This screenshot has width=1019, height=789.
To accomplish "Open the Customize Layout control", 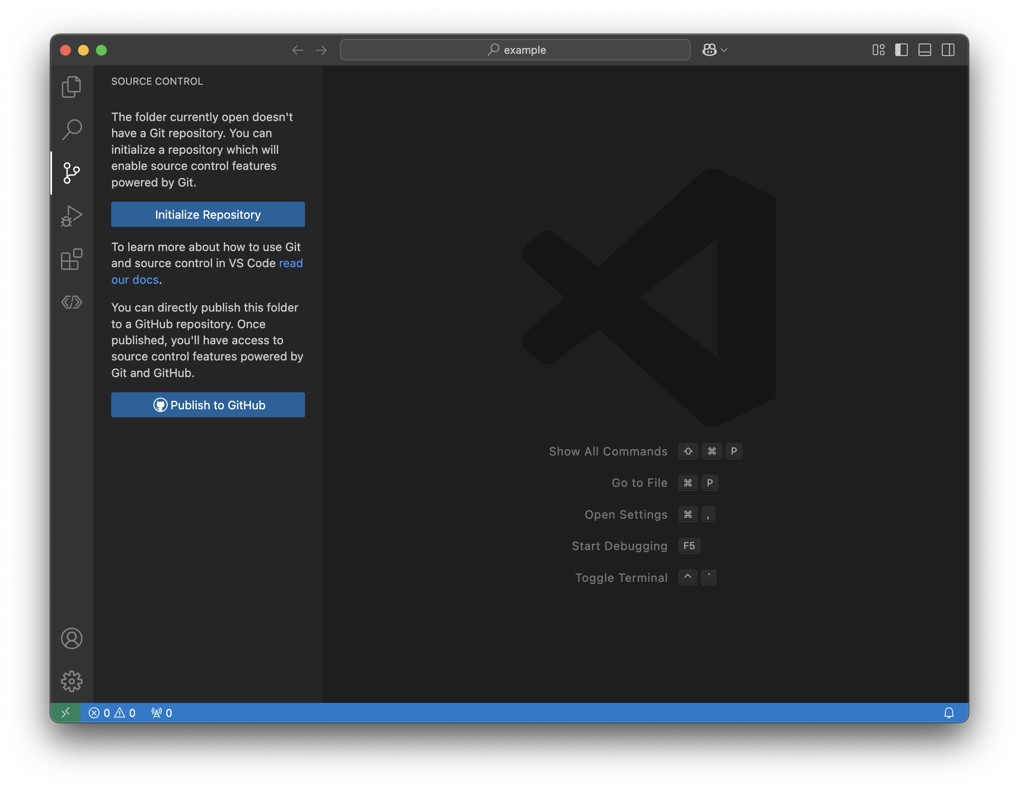I will [878, 50].
